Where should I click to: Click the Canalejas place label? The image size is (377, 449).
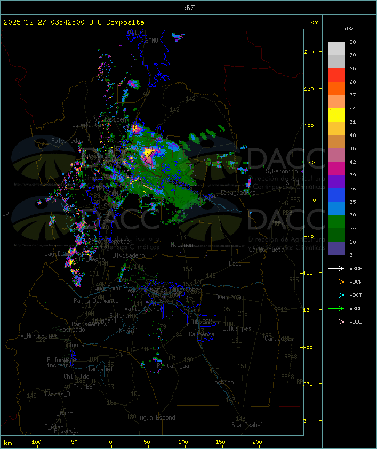278,339
